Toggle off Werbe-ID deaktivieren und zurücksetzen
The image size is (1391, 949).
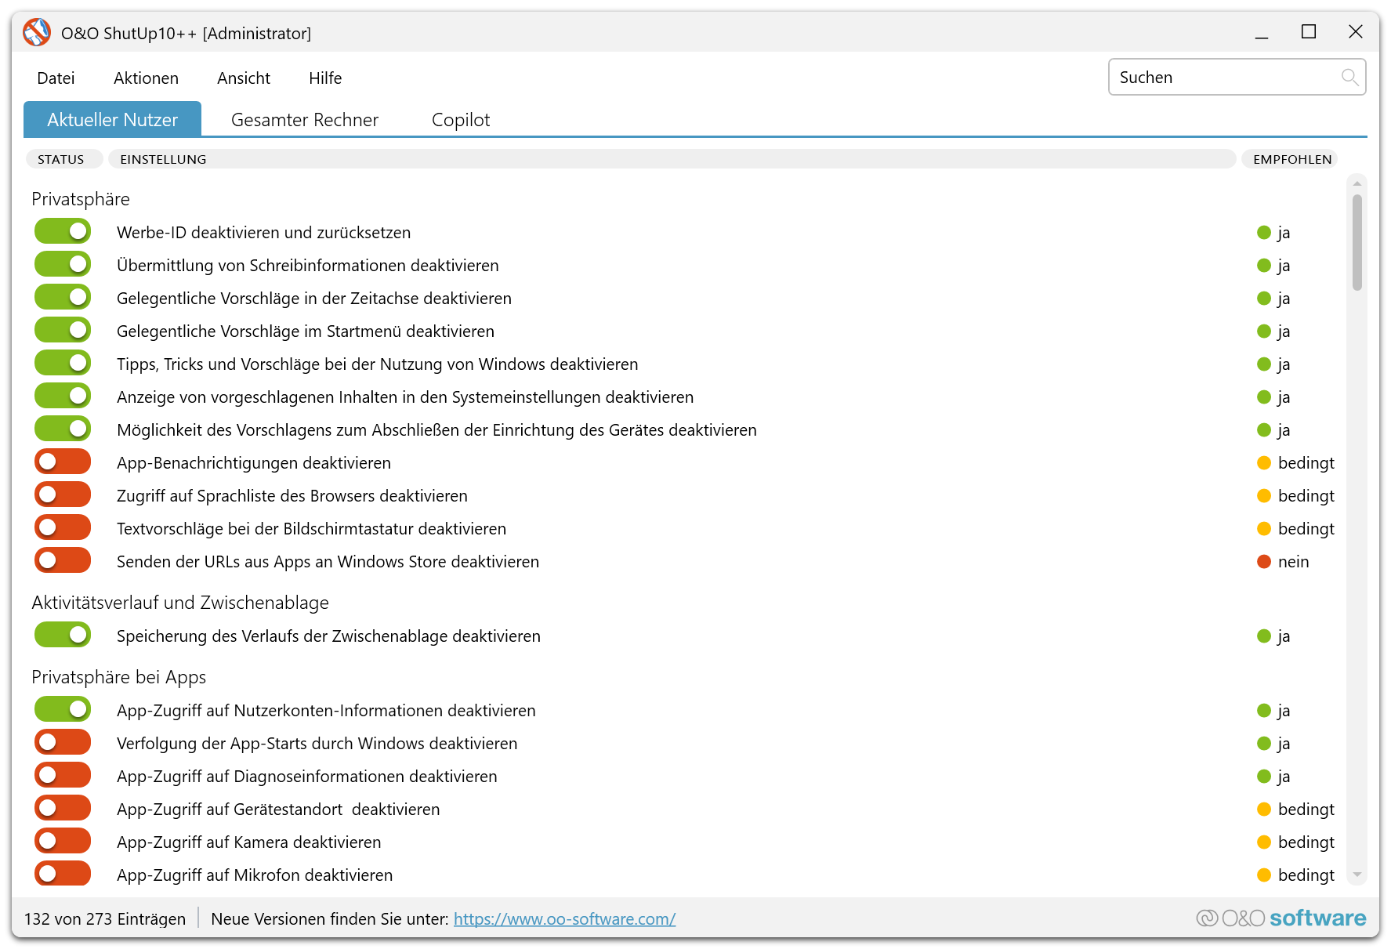(x=63, y=232)
